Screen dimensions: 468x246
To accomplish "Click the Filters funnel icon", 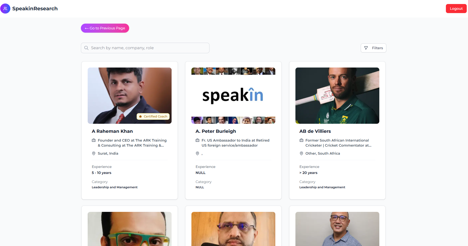I will tap(366, 48).
